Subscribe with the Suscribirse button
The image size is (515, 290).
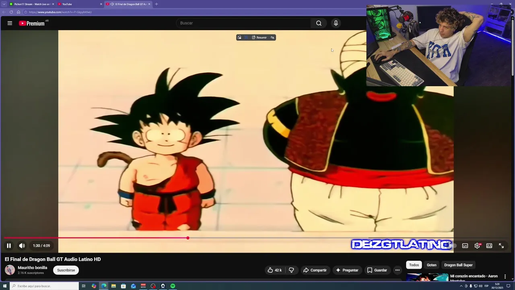(x=66, y=270)
